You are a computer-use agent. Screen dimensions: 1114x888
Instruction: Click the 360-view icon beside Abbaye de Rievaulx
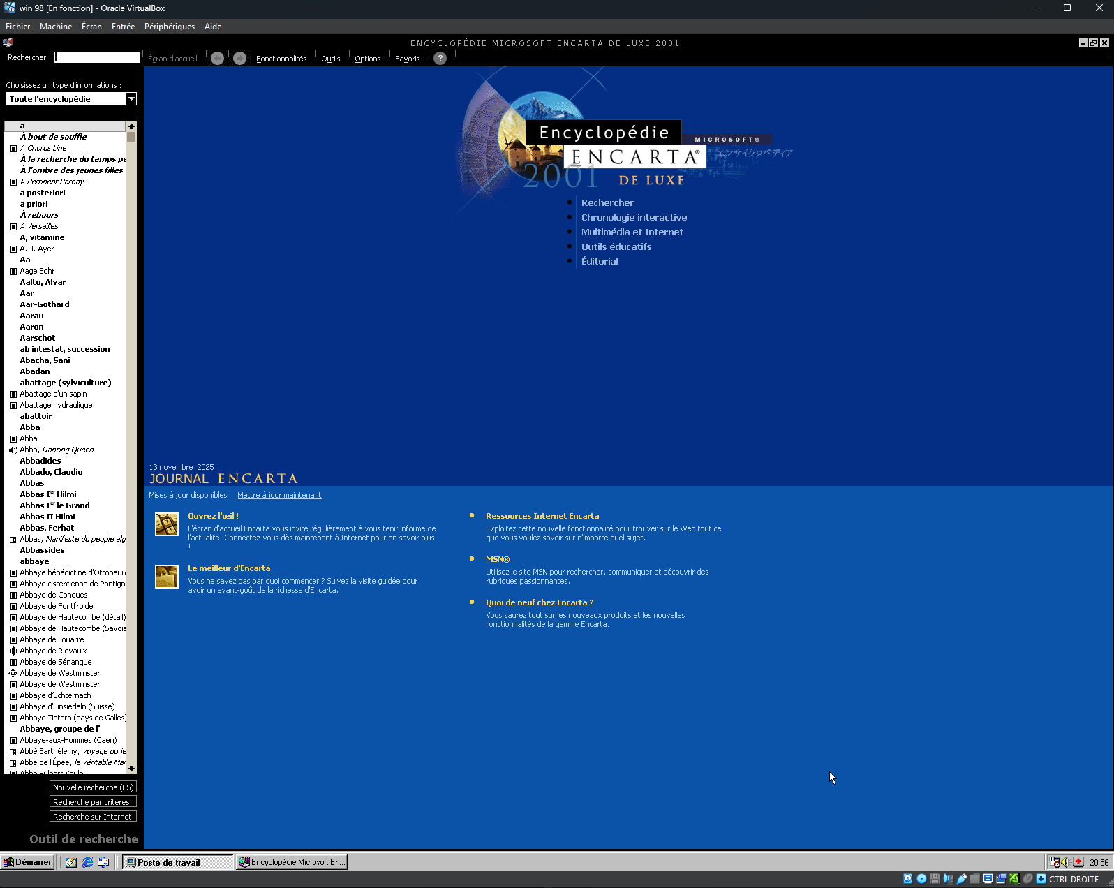coord(13,651)
